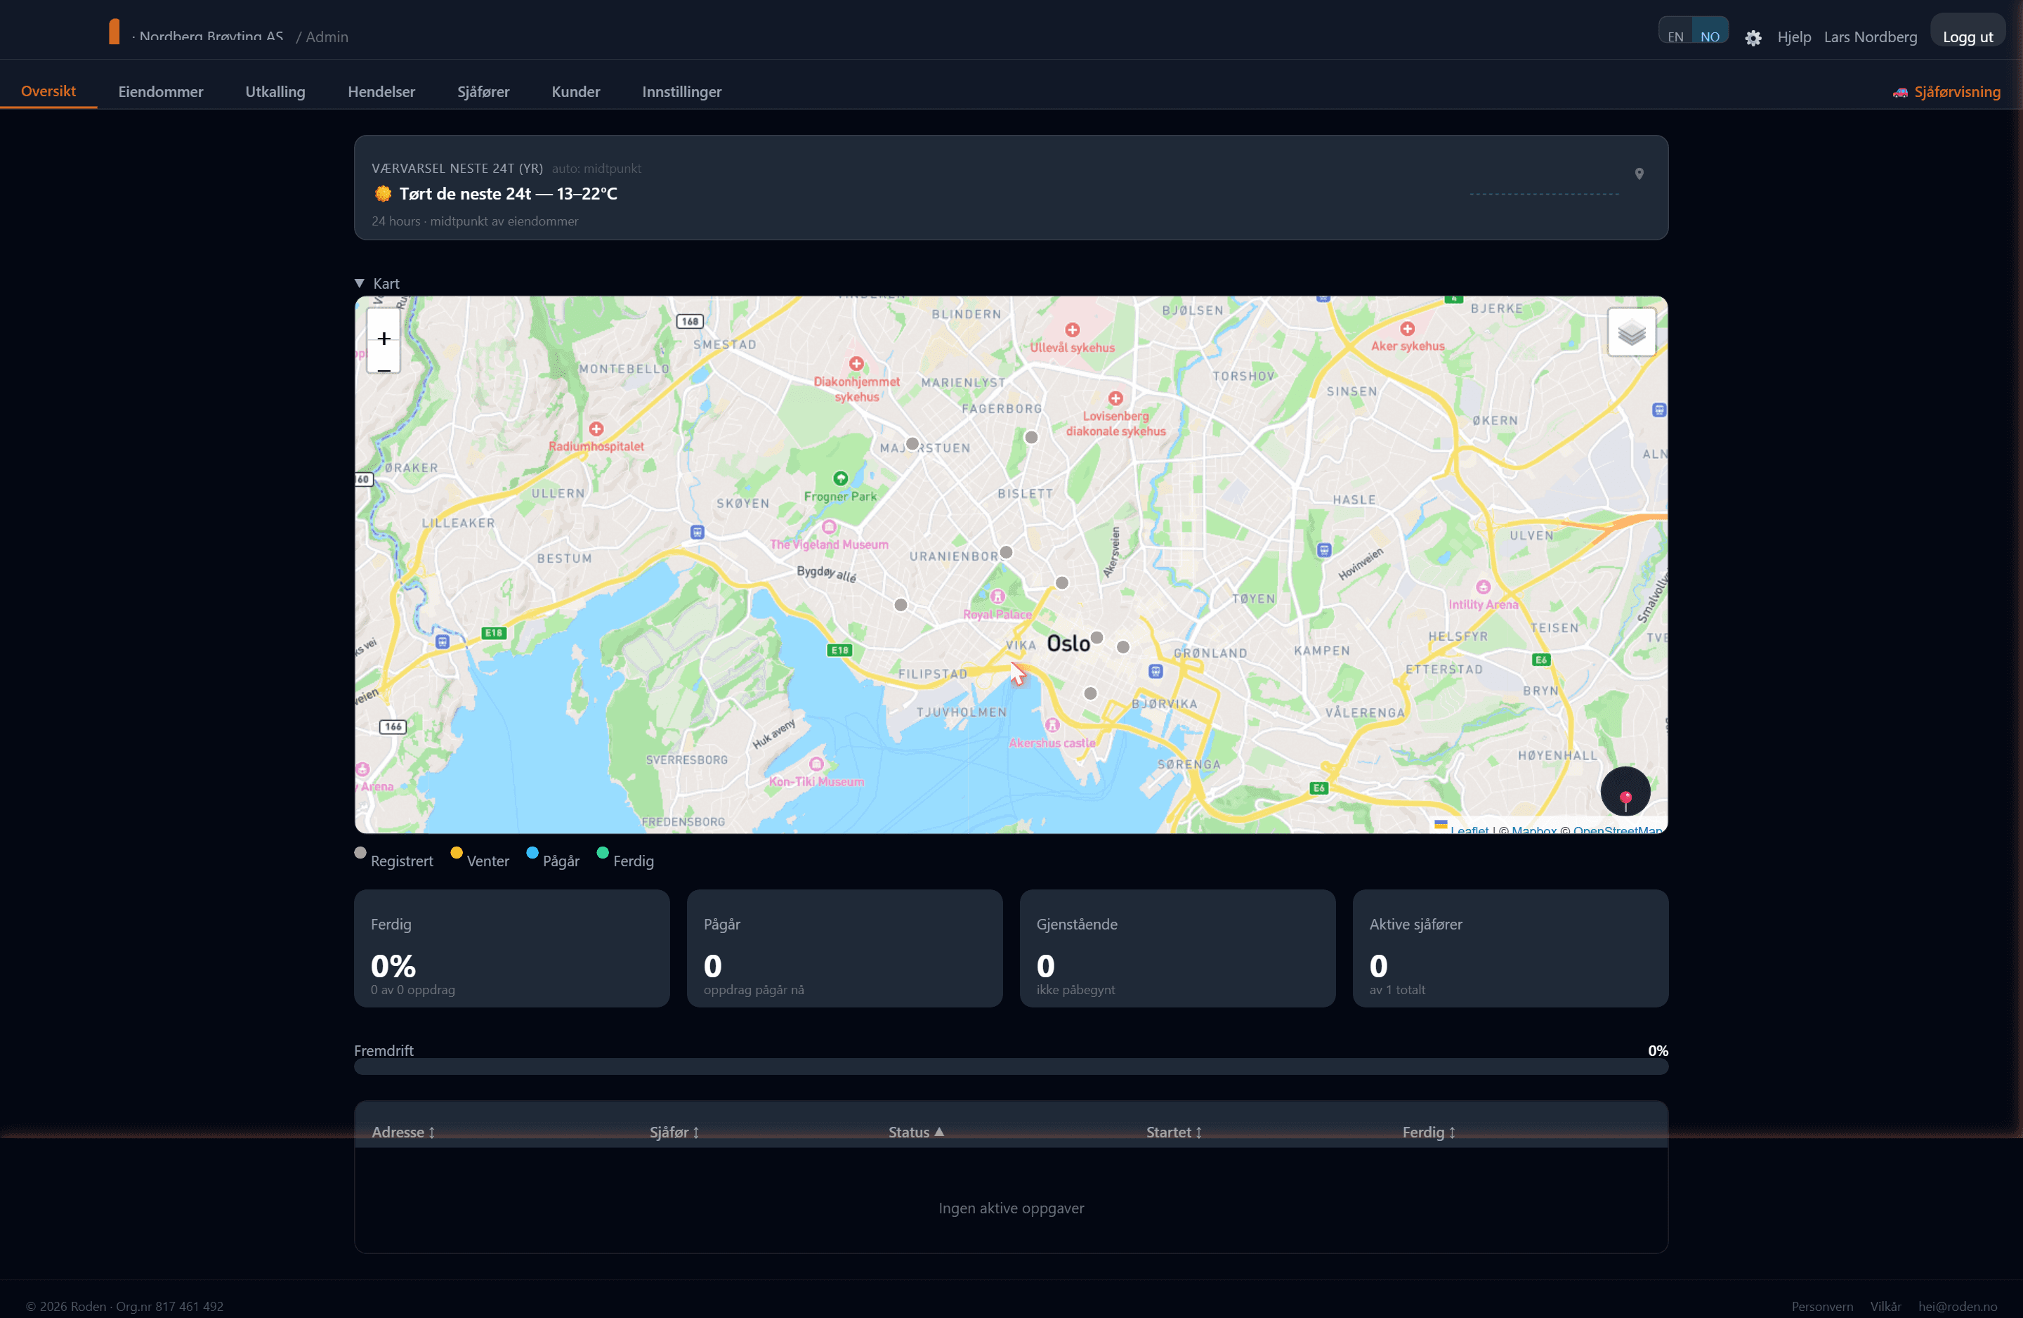Click the yellow Venter legend dot
This screenshot has height=1318, width=2023.
(x=457, y=852)
